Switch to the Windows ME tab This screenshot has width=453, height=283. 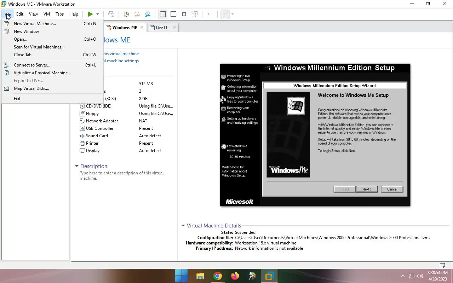[x=125, y=28]
